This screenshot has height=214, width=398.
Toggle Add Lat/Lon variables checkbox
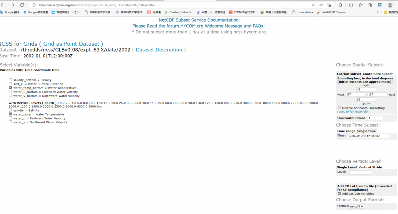coord(339,193)
